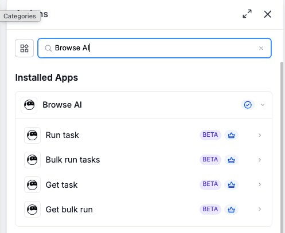
Task: Open Get task via its right chevron
Action: click(260, 184)
